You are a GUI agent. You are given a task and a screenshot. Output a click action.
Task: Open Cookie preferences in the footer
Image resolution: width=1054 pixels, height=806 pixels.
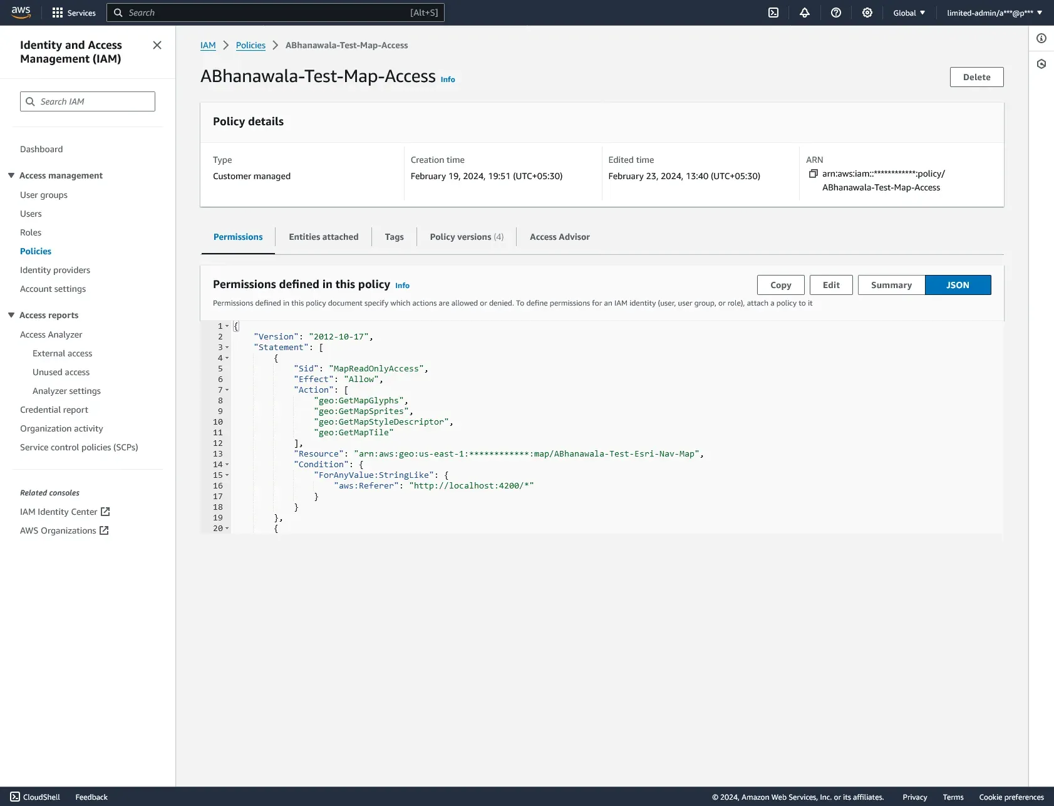tap(1011, 797)
